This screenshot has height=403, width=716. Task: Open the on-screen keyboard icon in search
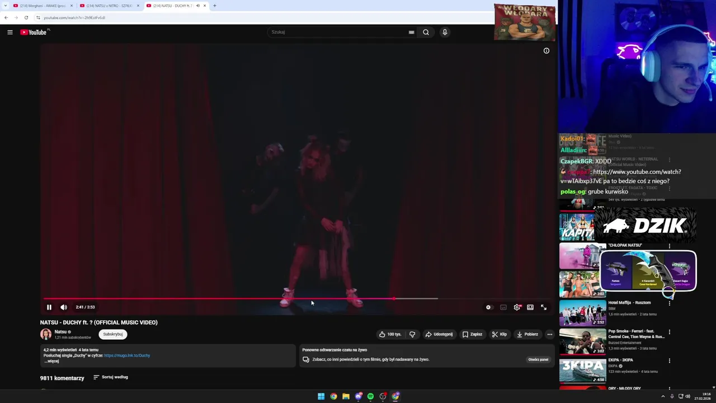click(x=412, y=32)
